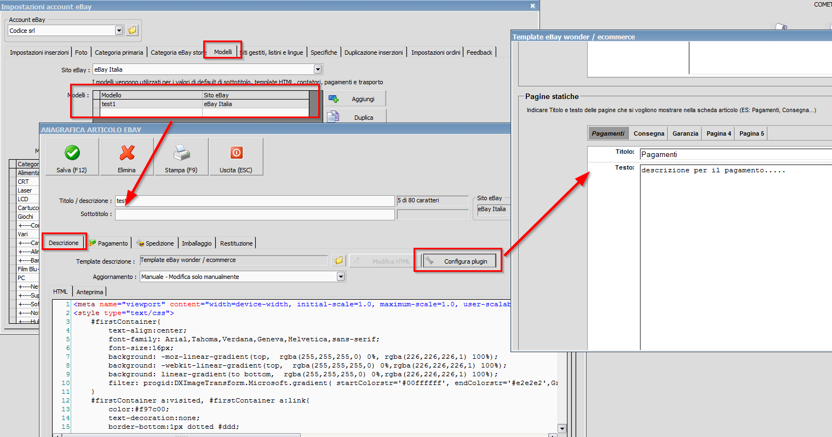Click the red X Elimina icon
This screenshot has height=437, width=832.
(x=127, y=153)
